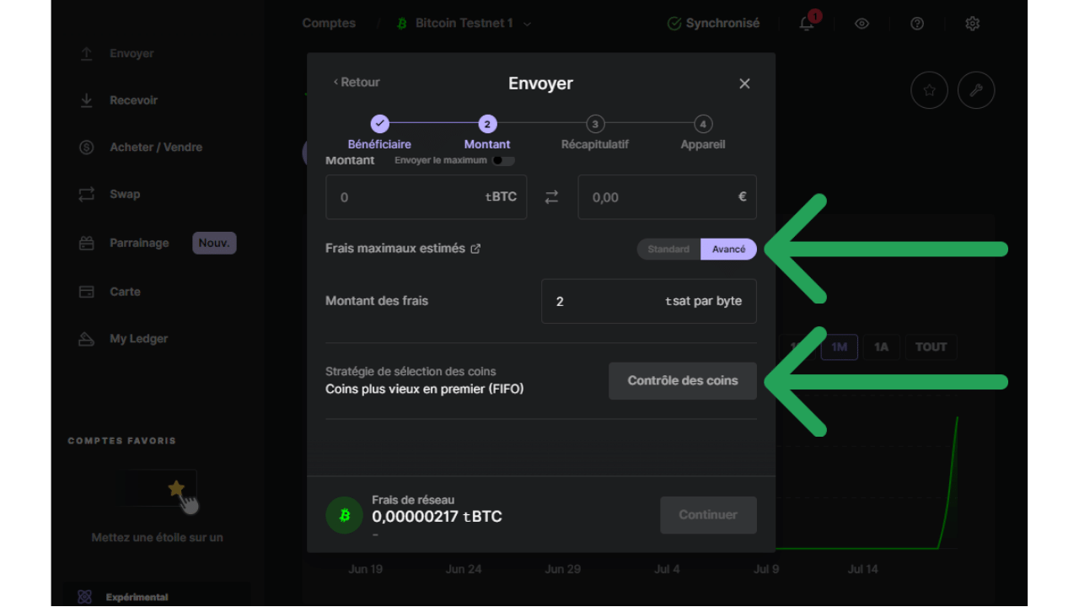Go to Acheter / Vendre
1079x607 pixels.
[x=156, y=147]
